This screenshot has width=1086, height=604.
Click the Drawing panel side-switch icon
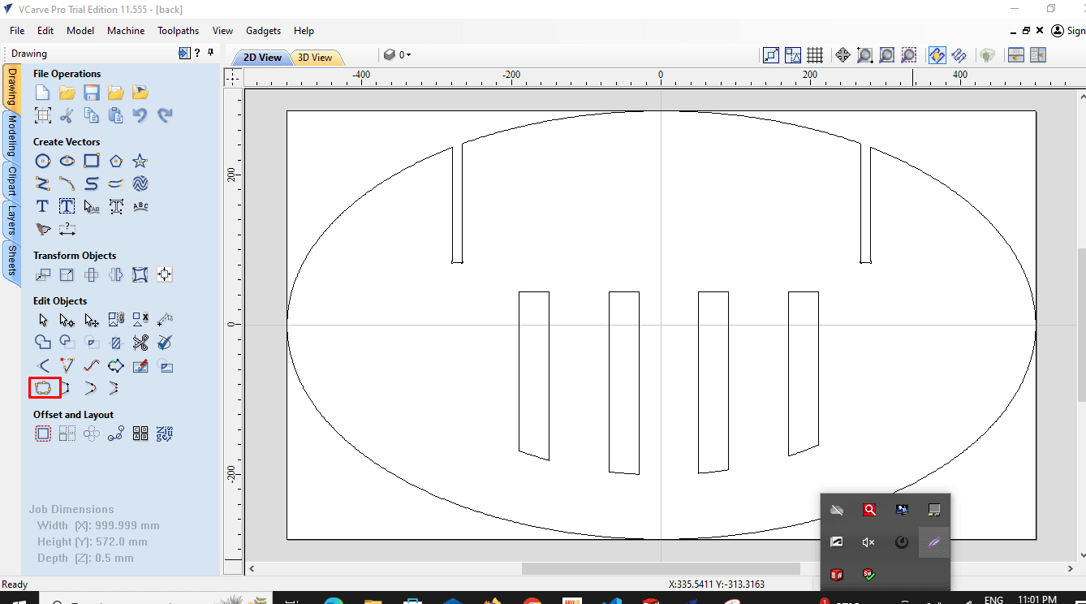click(184, 54)
